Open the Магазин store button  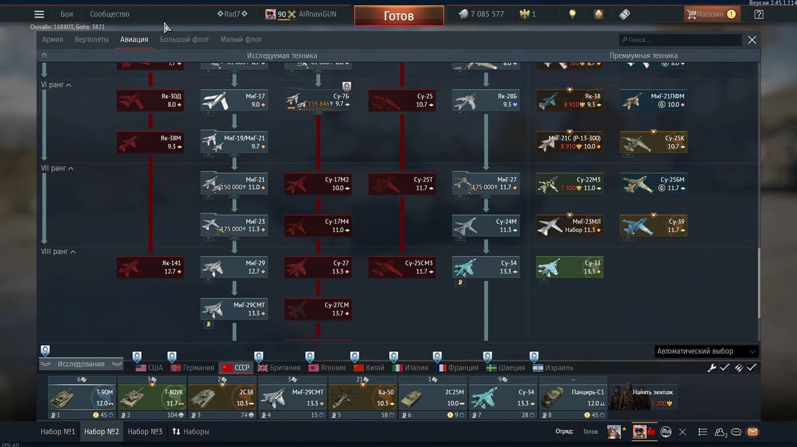[x=711, y=14]
